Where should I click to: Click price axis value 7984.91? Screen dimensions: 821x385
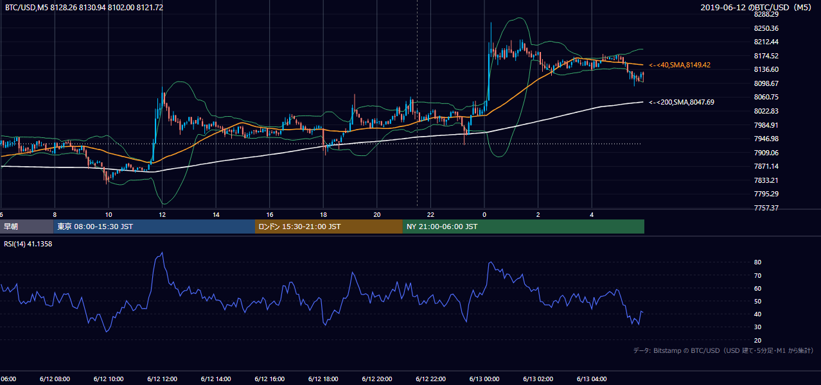[766, 125]
